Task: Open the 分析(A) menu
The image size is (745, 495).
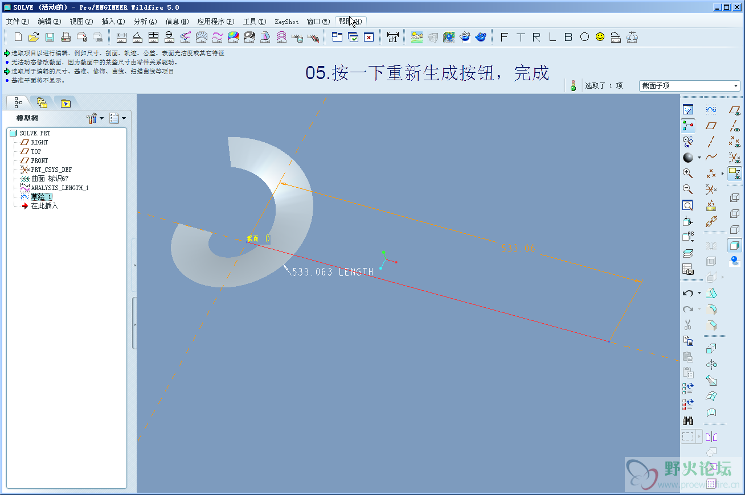Action: [x=145, y=22]
